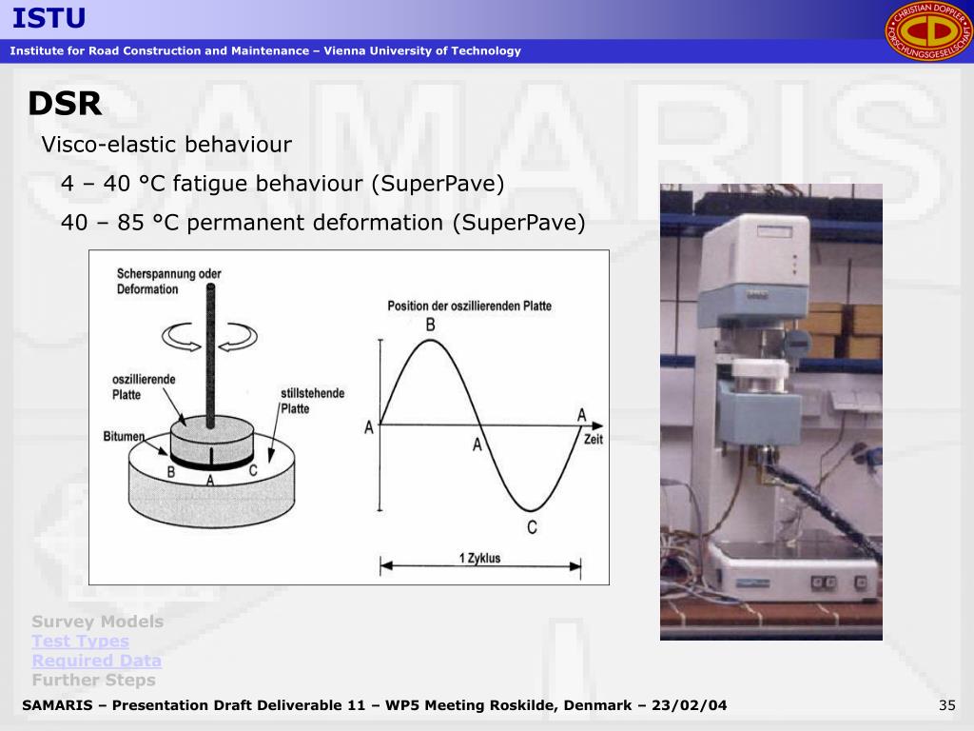
Task: Click the DSR slide title
Action: (x=65, y=103)
